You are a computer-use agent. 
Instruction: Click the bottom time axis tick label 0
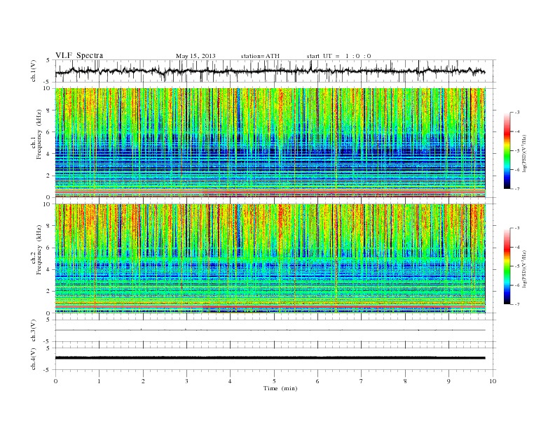point(55,381)
